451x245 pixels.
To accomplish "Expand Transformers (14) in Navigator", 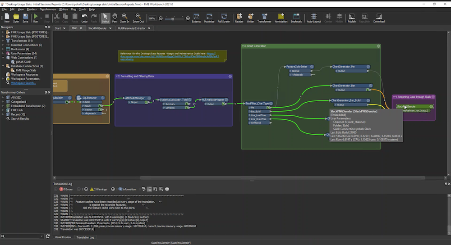I will click(x=3, y=41).
